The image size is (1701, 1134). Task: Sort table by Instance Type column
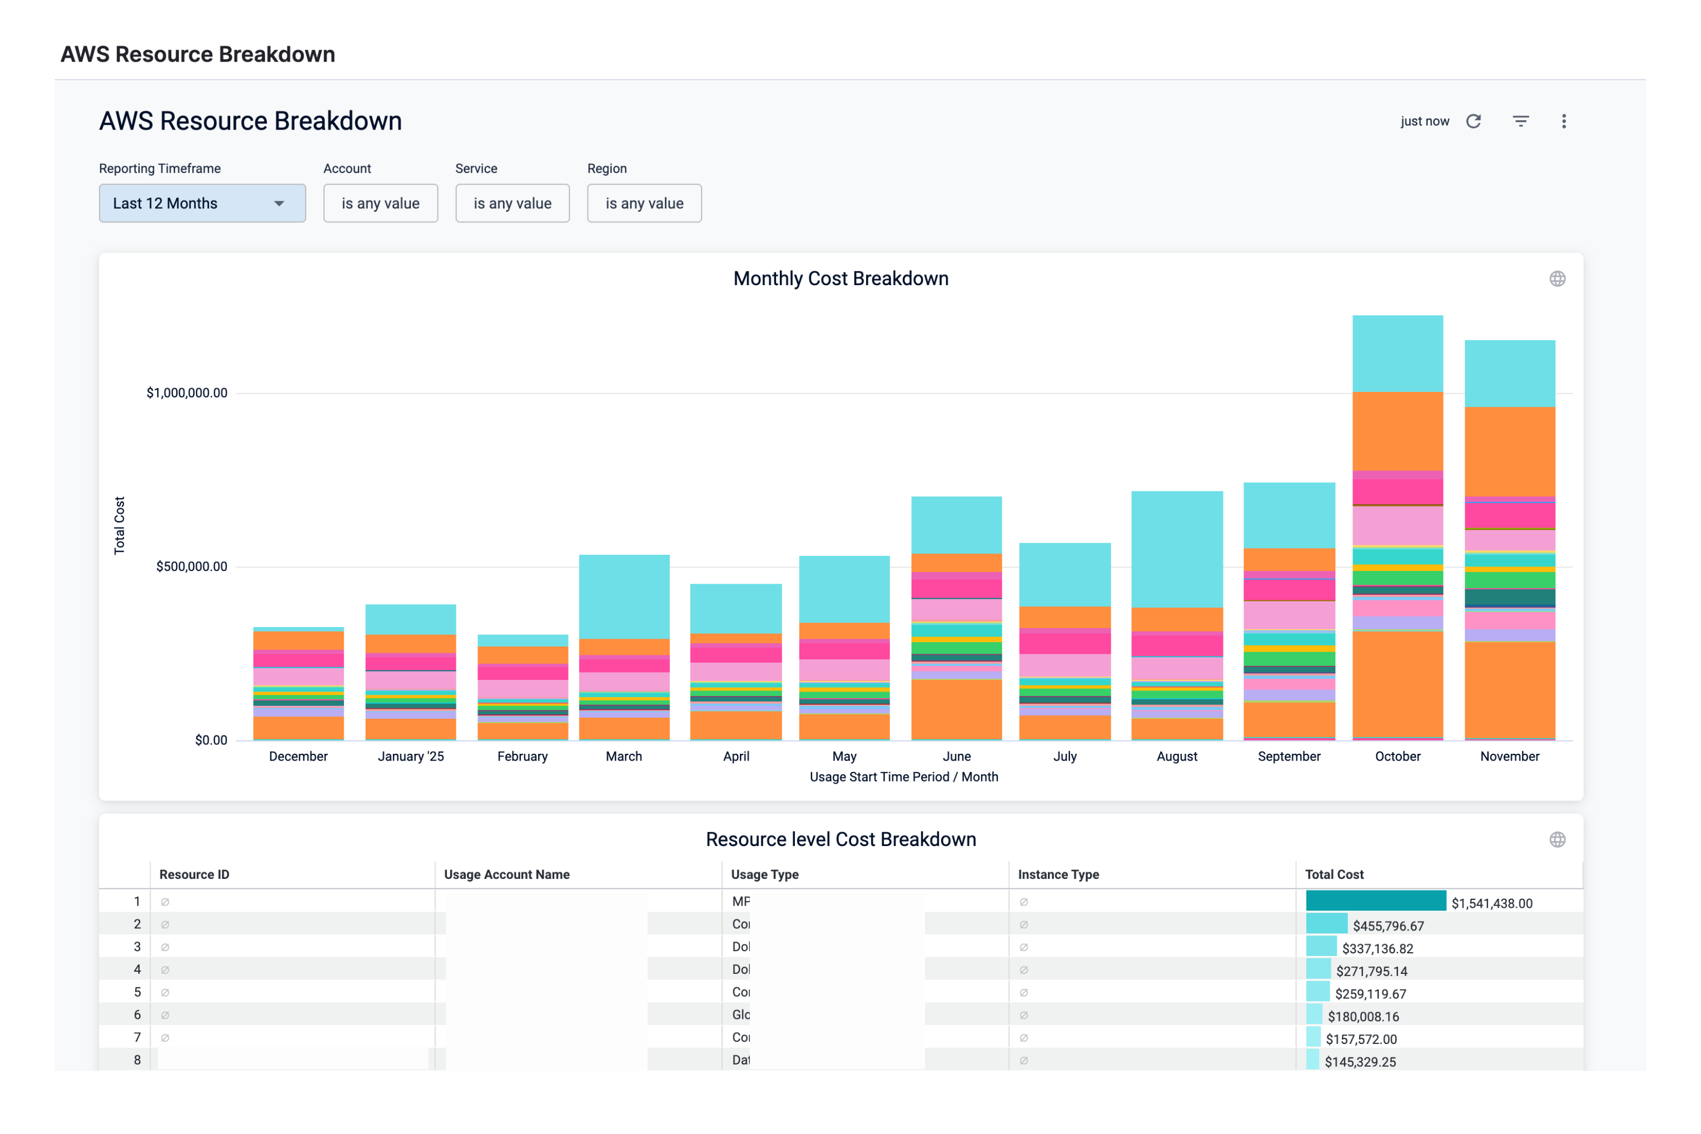coord(1058,874)
